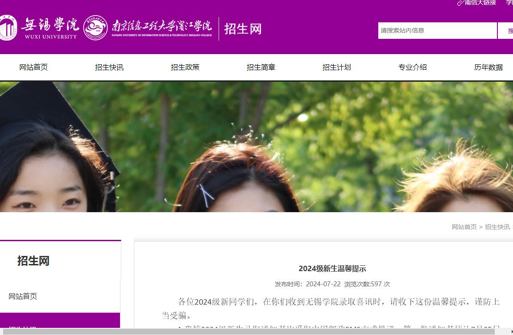Screen dimensions: 513x335
Task: Select 招生政策 from the navigation bar
Action: pos(185,67)
